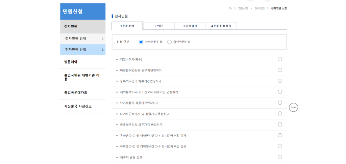Click the home icon in breadcrumb
The width and height of the screenshot is (346, 164).
pos(230,8)
